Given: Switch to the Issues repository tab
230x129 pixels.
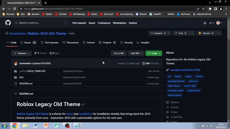Looking at the screenshot, I should click(x=28, y=43).
